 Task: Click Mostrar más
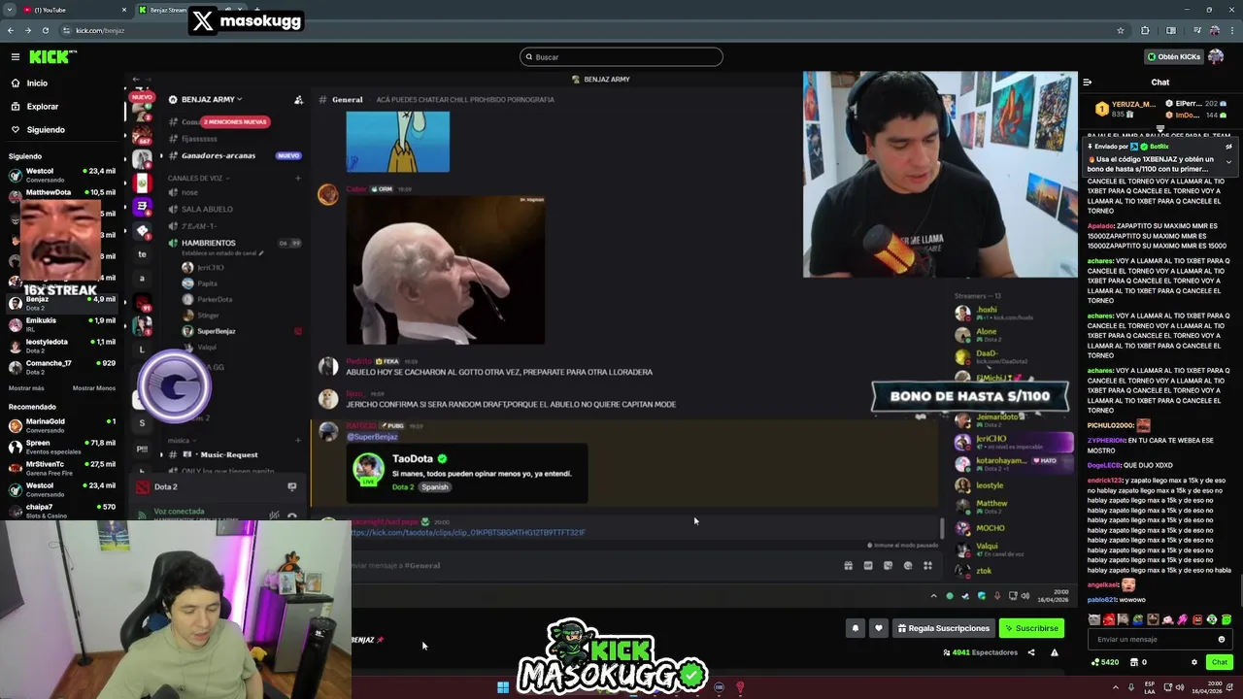[26, 388]
